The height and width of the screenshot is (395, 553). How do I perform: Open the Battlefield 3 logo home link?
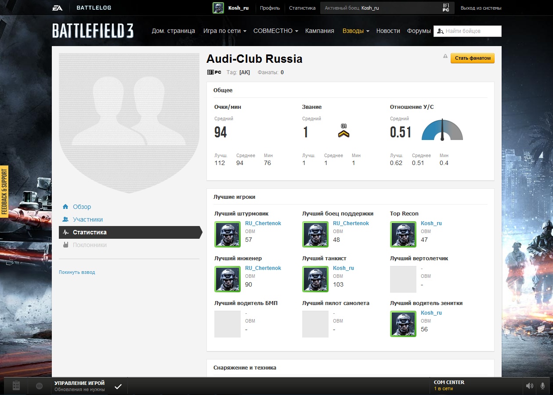(93, 31)
